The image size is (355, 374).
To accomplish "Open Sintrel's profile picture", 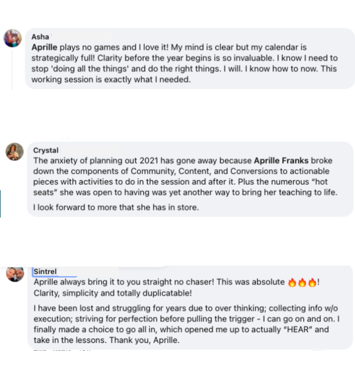I will coord(15,273).
